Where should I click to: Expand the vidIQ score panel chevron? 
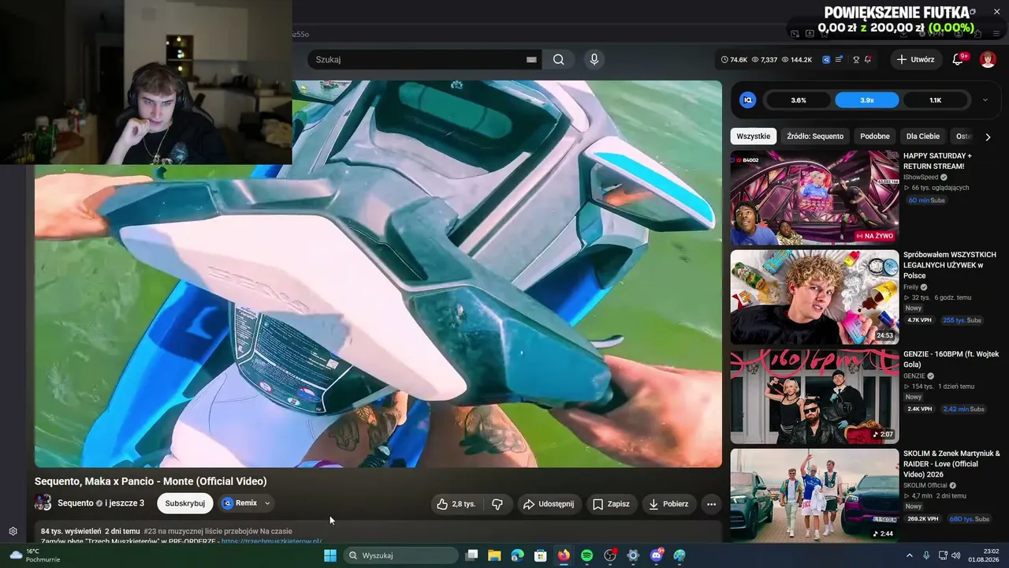(x=985, y=100)
